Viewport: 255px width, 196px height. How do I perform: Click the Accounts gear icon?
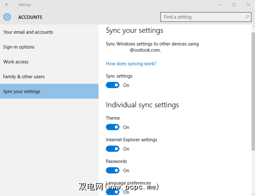point(7,17)
